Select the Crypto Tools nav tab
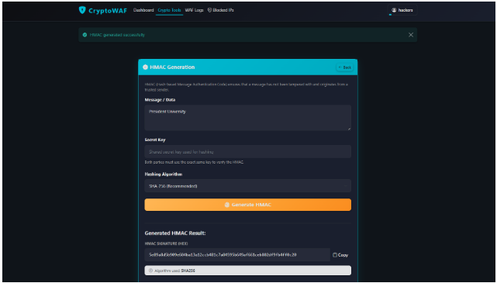This screenshot has height=283, width=497. (169, 10)
